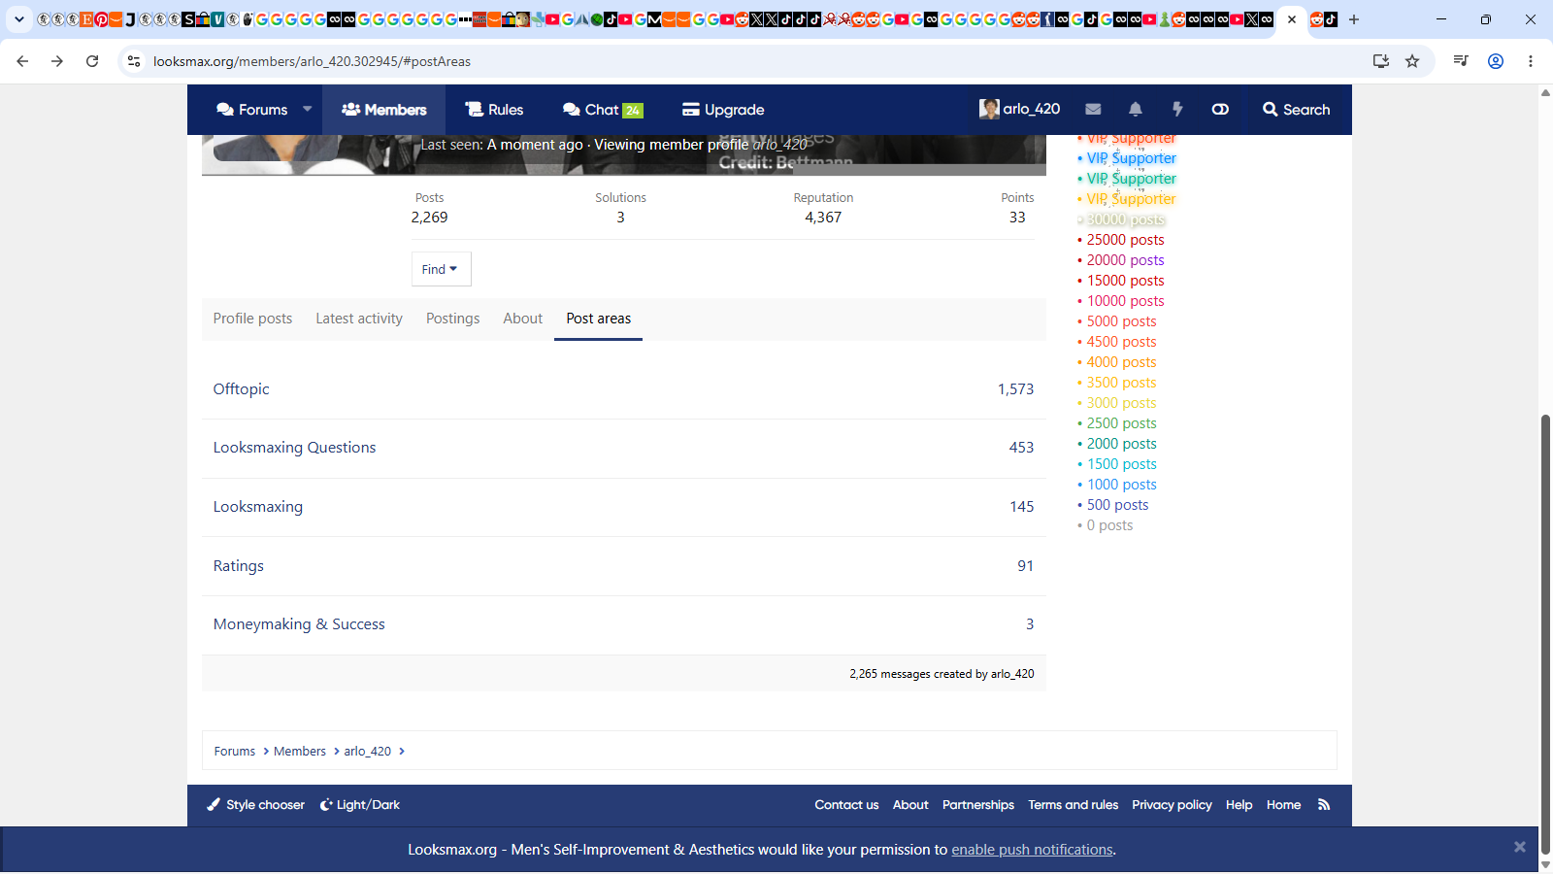Open the Offtopic post area
1553x874 pixels.
242,389
